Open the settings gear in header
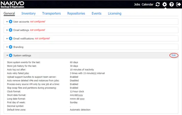This screenshot has width=182, height=115. [165, 5]
